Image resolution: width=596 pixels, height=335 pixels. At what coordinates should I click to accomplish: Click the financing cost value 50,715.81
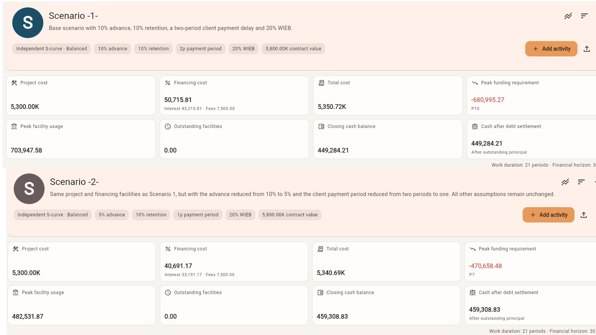[178, 100]
